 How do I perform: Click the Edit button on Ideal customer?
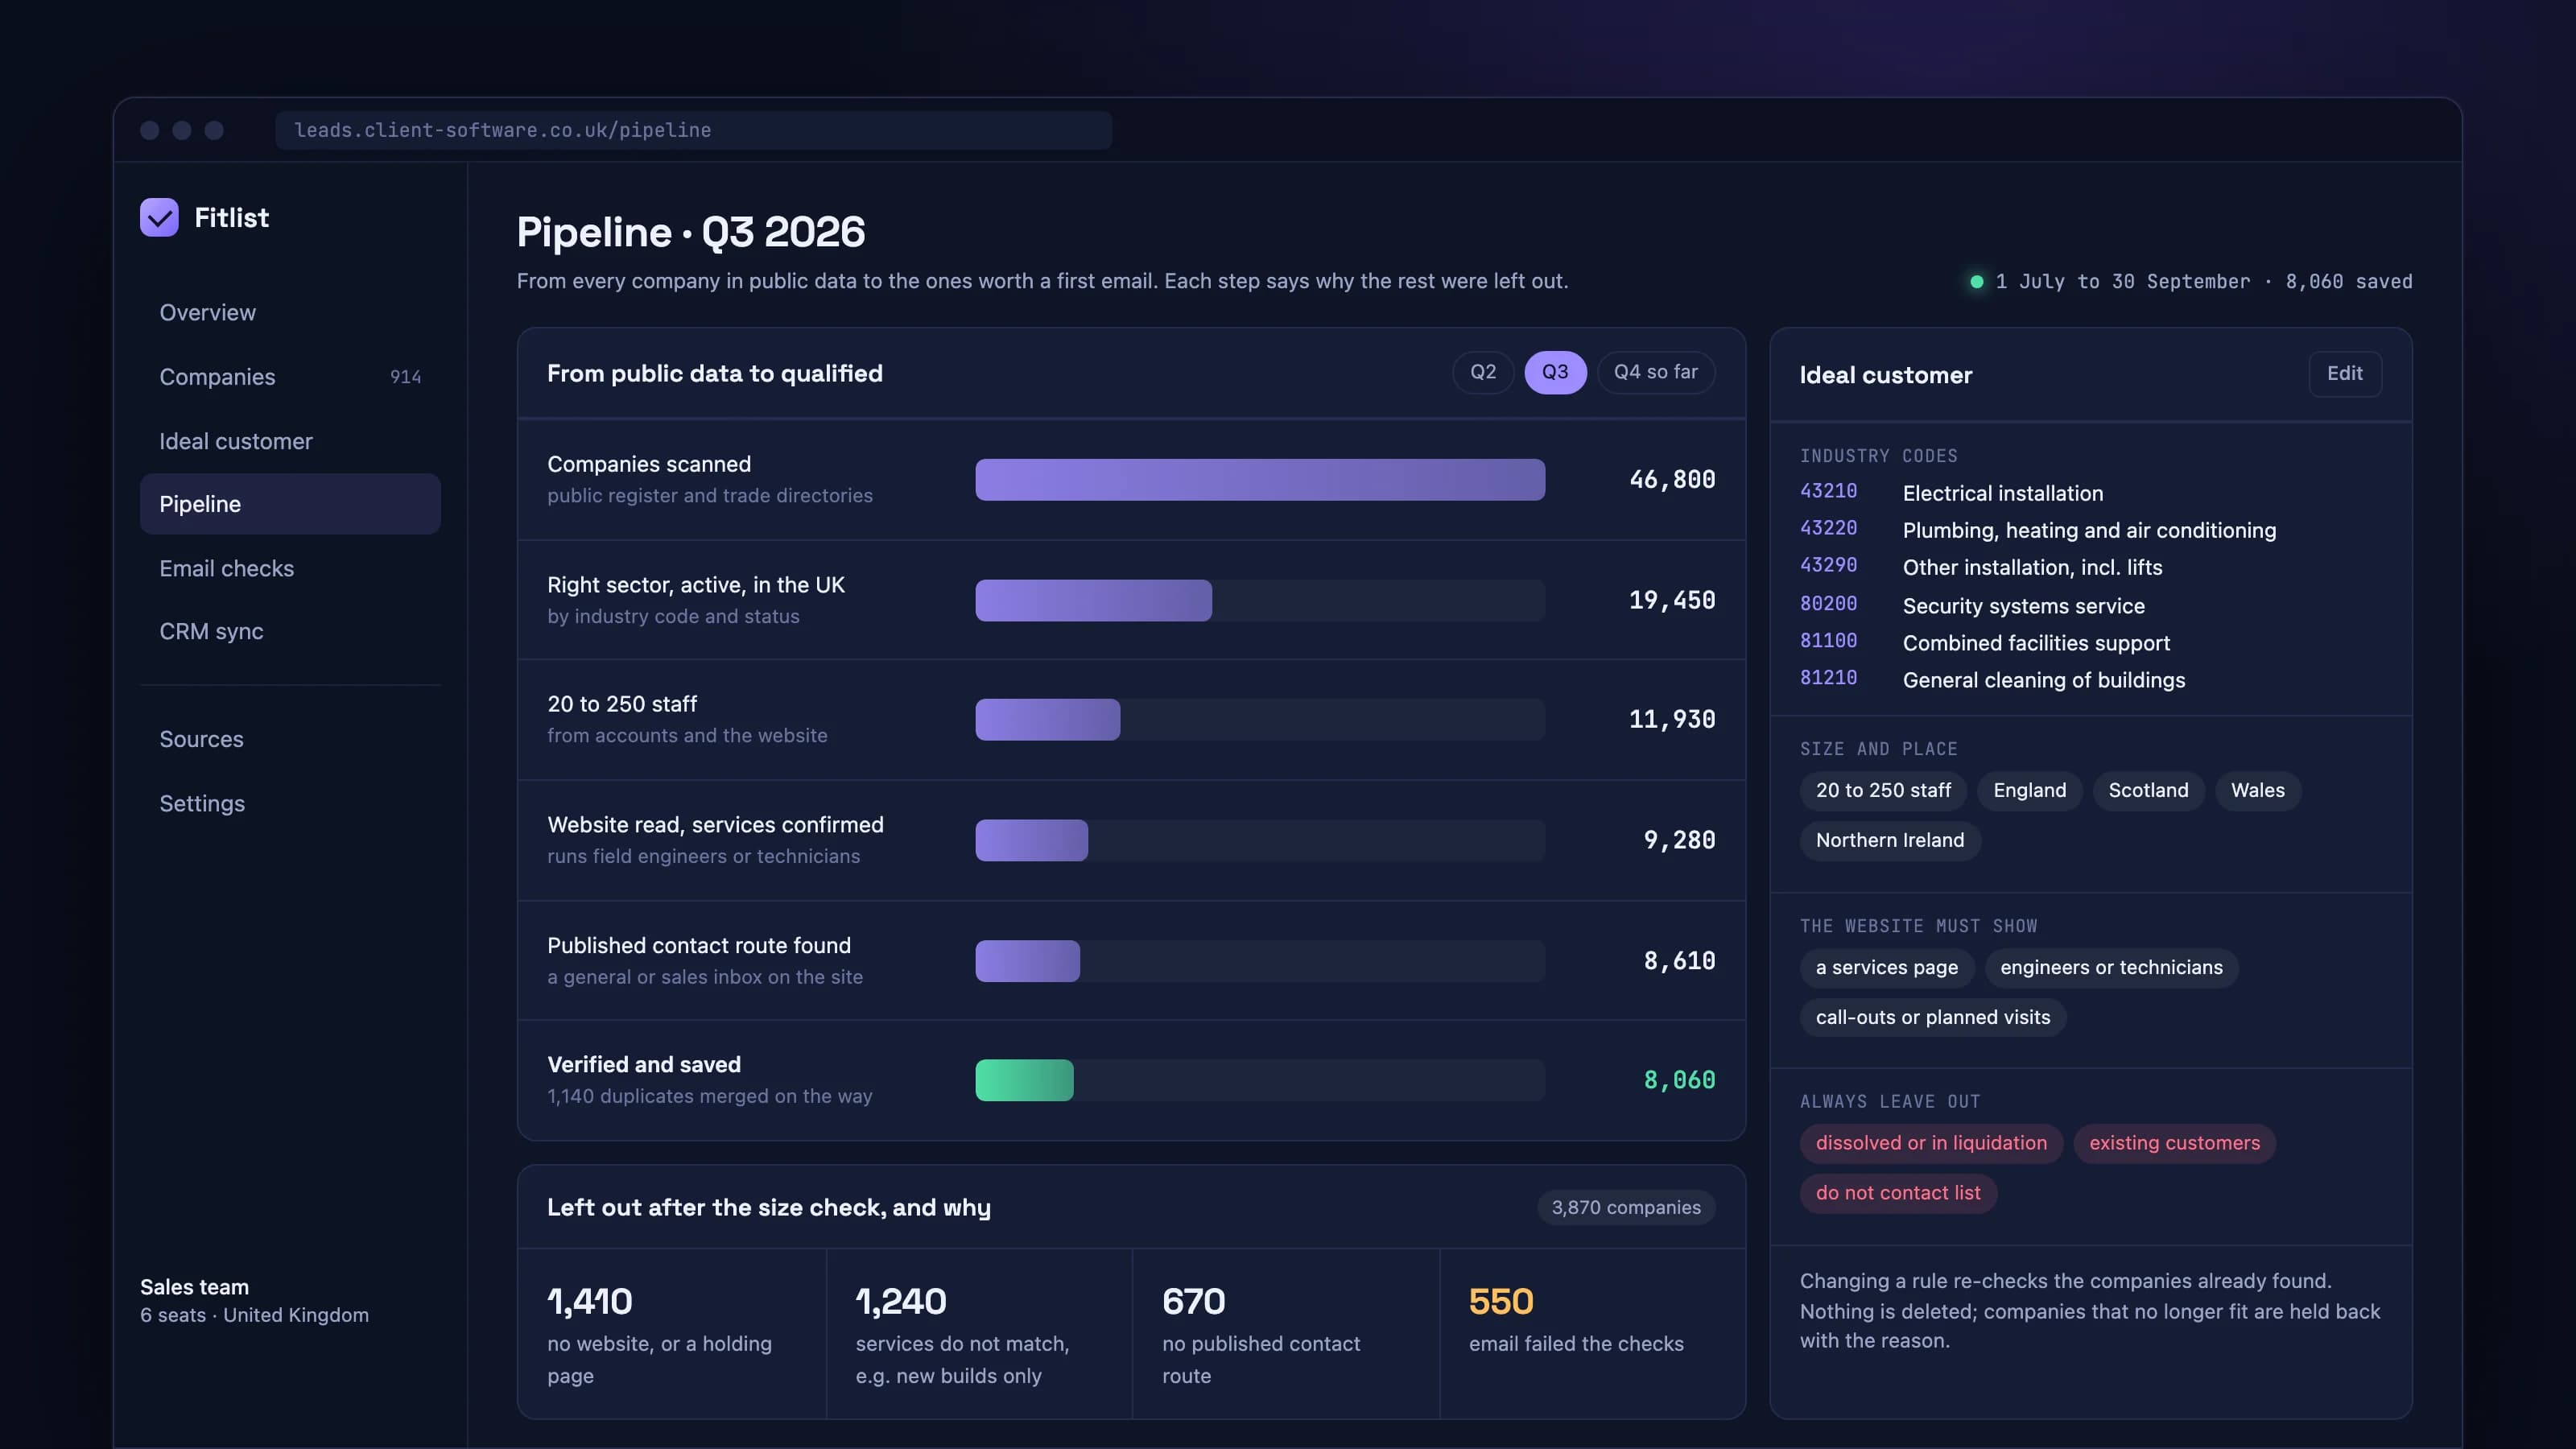(x=2344, y=374)
